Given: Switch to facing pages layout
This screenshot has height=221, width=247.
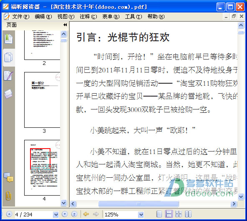Looking at the screenshot, I should point(188,214).
